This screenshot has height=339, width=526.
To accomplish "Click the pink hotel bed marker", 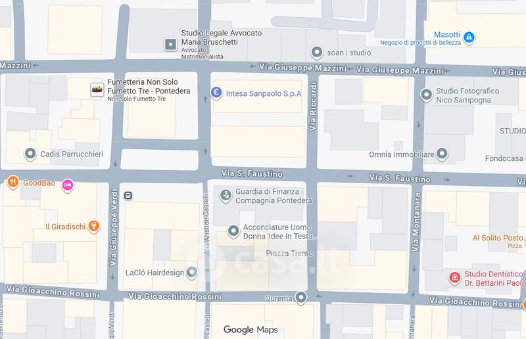I will pos(68,185).
